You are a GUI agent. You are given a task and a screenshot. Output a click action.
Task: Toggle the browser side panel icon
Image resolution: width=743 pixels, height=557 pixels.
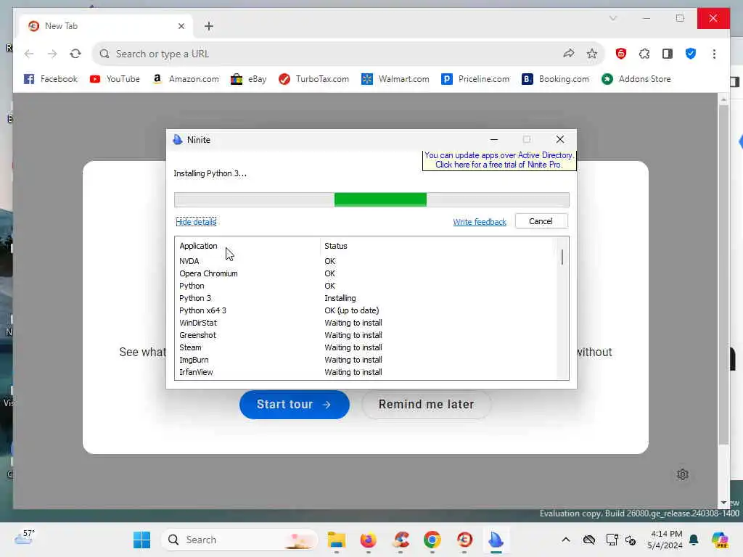click(x=668, y=54)
